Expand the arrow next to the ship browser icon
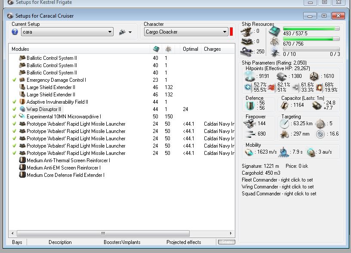This screenshot has height=253, width=351. [130, 32]
